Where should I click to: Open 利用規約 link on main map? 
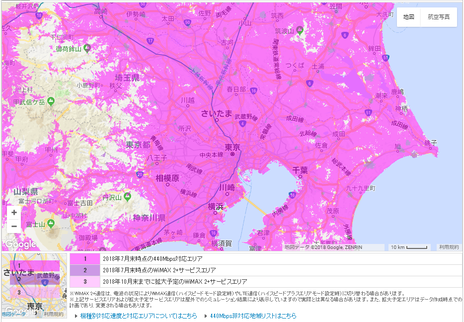tap(449, 247)
